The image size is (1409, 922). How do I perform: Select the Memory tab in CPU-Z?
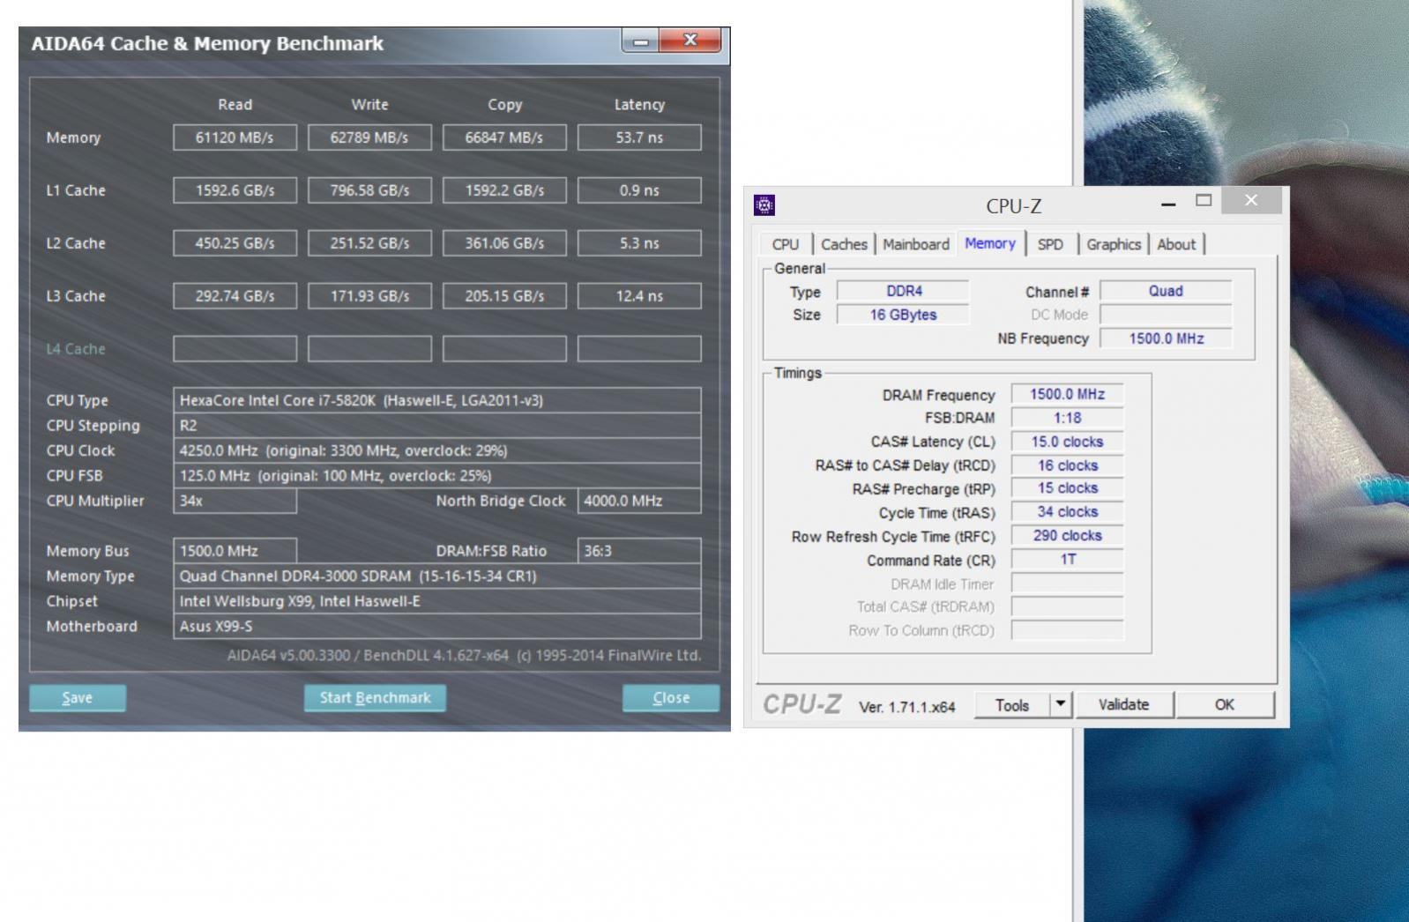click(989, 243)
